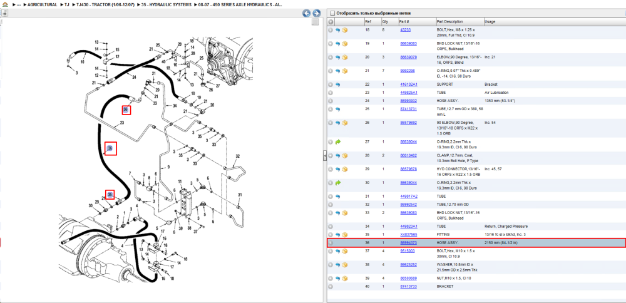Open part number link 416102A1

[x=408, y=85]
